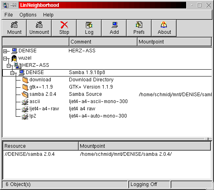Screen dimensions: 214x190
Task: Click the mountpoint path in samba 2.0.4 row
Action: tap(175, 95)
